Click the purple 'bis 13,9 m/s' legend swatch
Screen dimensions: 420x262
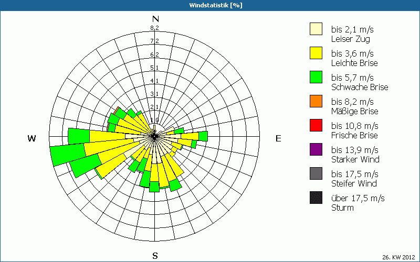[316, 149]
